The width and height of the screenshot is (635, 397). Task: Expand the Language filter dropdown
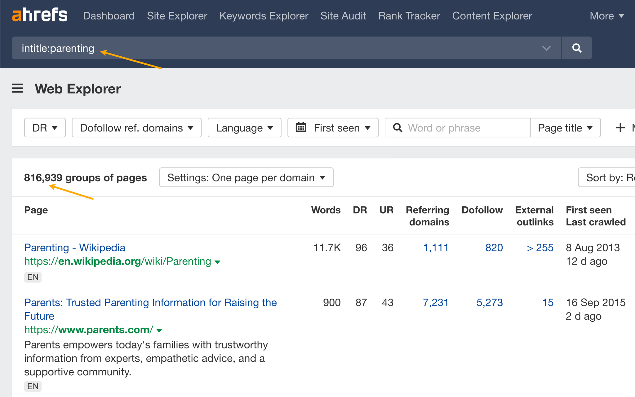click(x=244, y=128)
